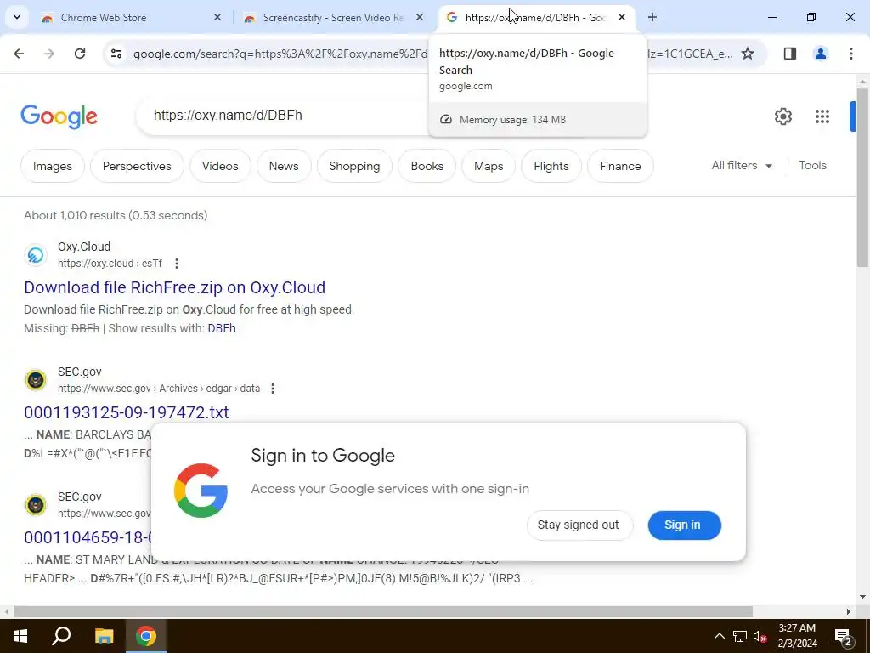The width and height of the screenshot is (870, 653).
Task: Open more options for Oxy.Cloud result
Action: (177, 264)
